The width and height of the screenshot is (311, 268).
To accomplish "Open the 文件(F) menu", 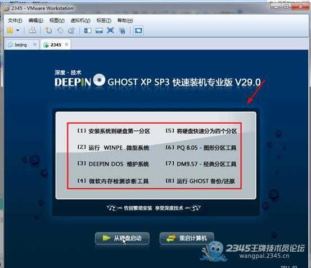I will (15, 20).
